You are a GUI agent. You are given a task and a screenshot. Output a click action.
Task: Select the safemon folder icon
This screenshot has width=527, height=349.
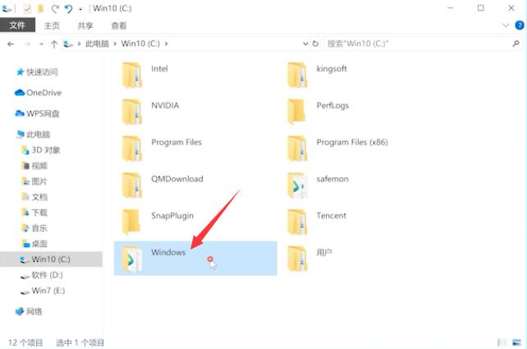coord(297,185)
